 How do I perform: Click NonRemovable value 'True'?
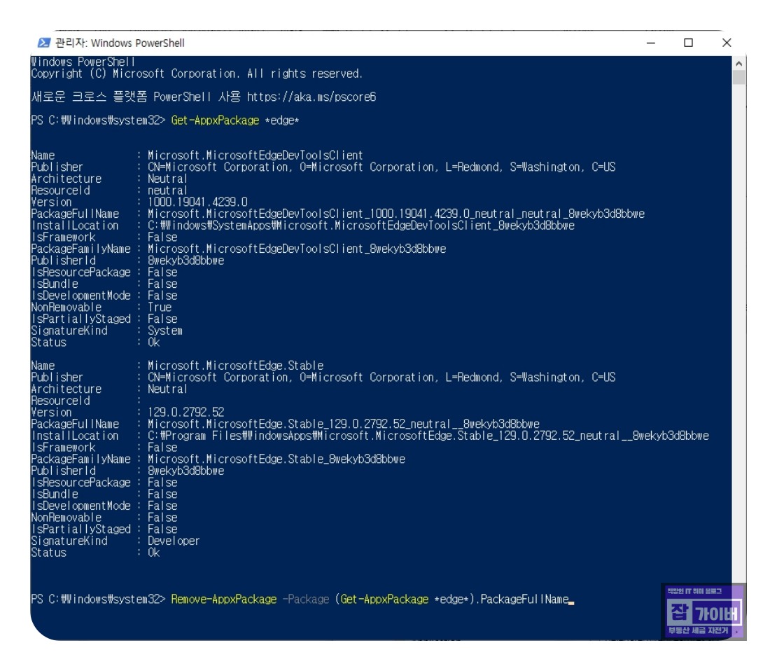[160, 307]
